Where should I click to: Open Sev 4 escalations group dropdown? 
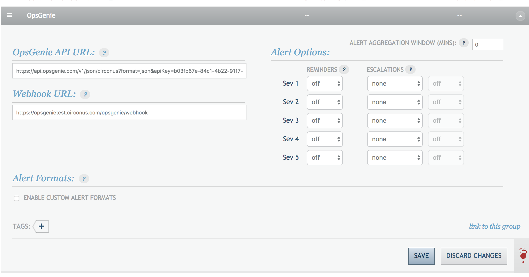pos(395,139)
